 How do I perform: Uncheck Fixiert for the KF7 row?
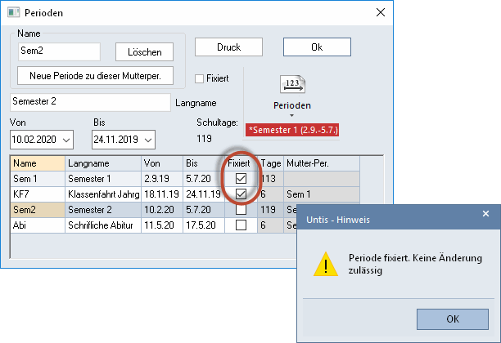click(241, 194)
